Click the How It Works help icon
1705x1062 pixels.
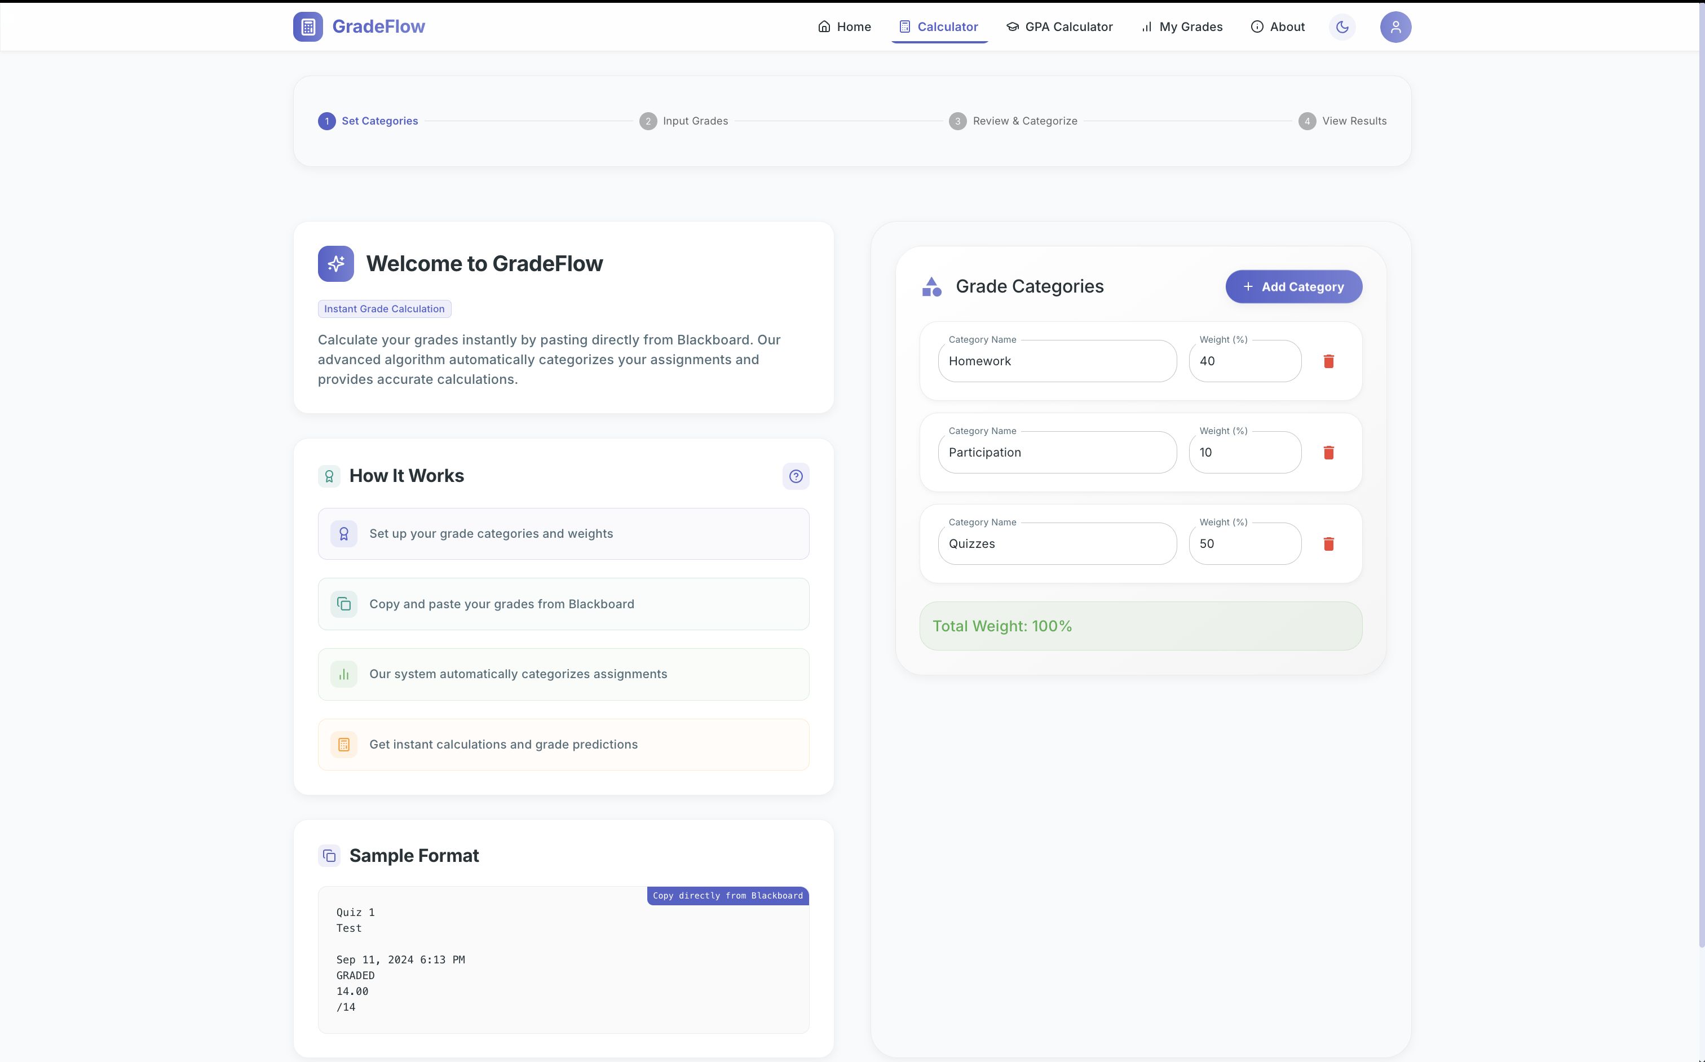pos(795,476)
